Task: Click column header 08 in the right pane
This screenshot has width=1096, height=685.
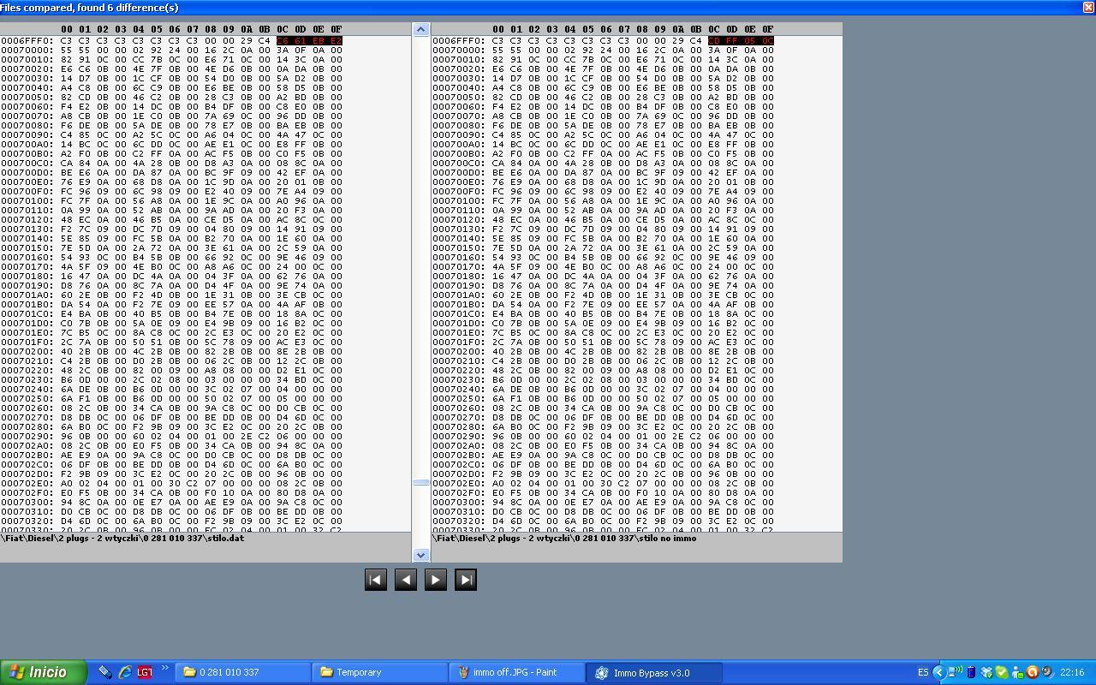Action: pyautogui.click(x=642, y=29)
